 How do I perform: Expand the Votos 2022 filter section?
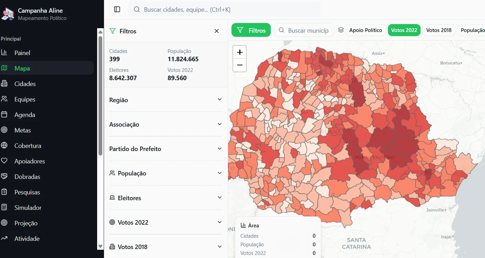166,222
